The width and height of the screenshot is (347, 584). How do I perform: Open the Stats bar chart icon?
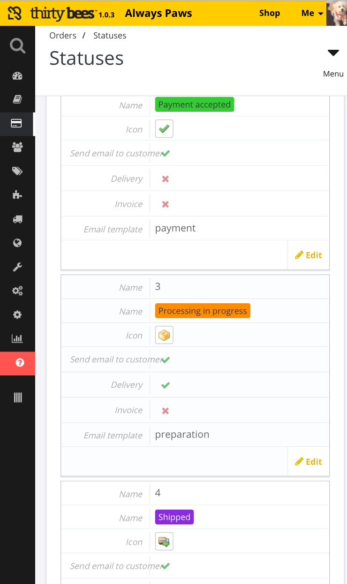point(17,338)
